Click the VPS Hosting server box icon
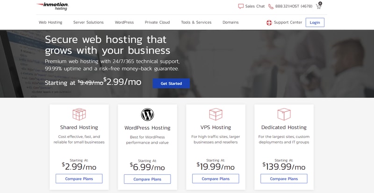Viewport: 374px width, 193px height. tap(216, 114)
